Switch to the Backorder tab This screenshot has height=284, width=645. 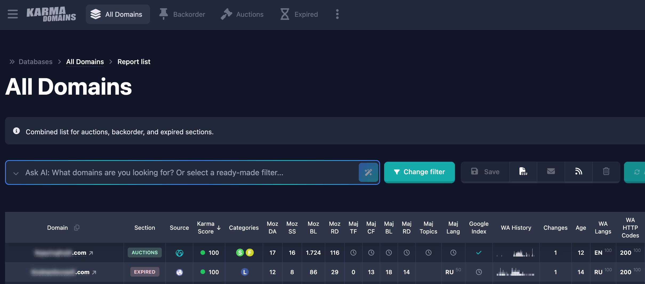click(182, 14)
